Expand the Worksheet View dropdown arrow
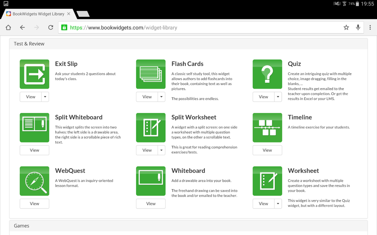Screen dimensions: 377x235 click(278, 204)
